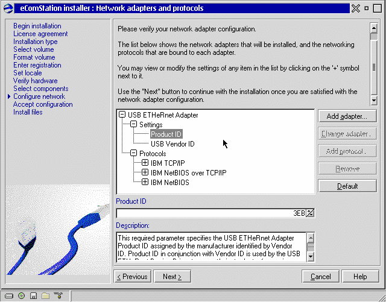Go to Format volume step

(34, 57)
